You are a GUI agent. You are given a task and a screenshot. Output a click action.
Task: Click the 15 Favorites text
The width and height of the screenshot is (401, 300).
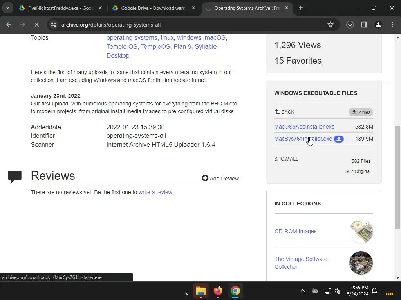pyautogui.click(x=298, y=61)
